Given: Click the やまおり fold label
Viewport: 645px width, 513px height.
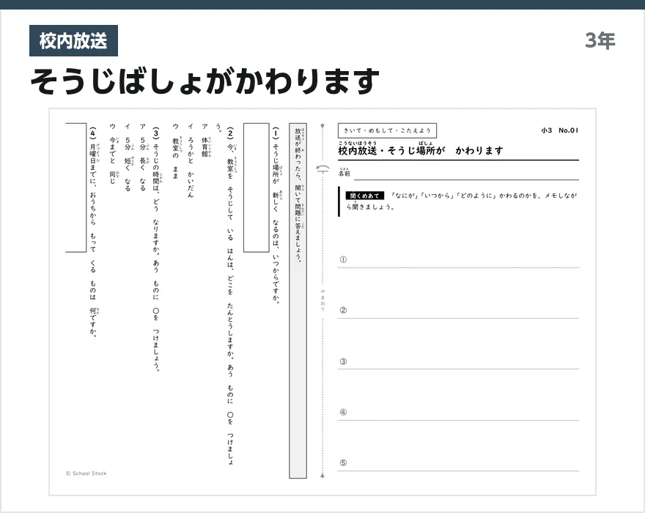Looking at the screenshot, I should 323,300.
